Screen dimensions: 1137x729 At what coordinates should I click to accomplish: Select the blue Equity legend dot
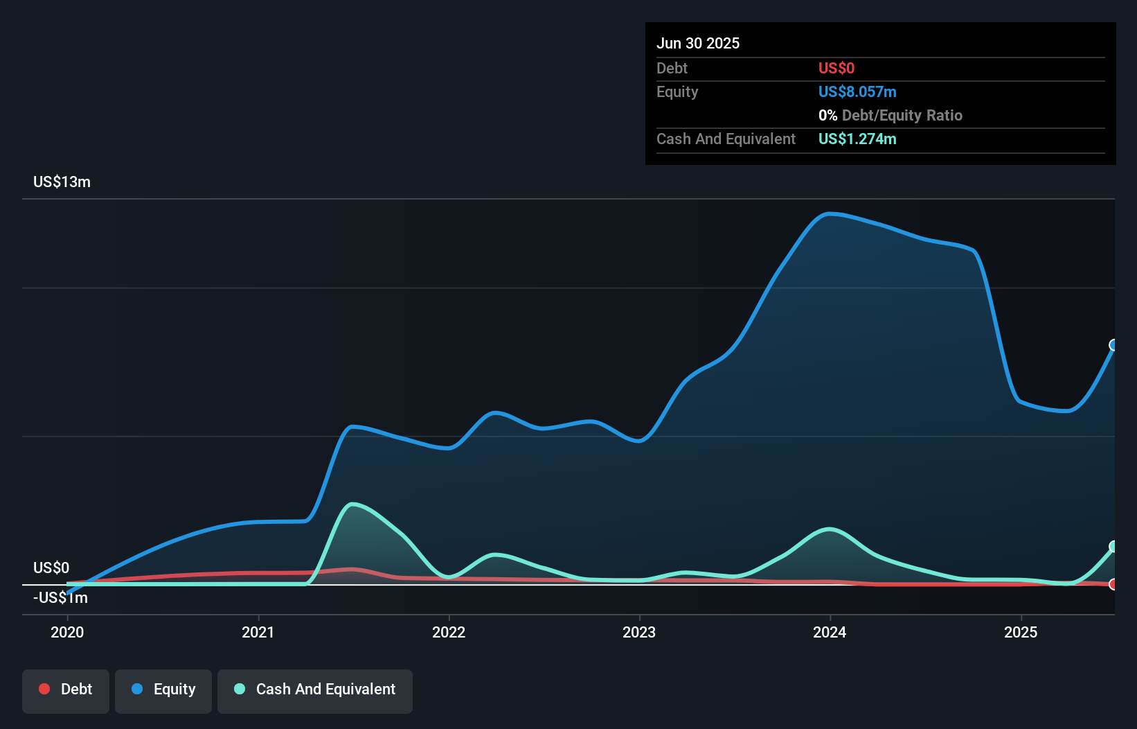coord(139,689)
